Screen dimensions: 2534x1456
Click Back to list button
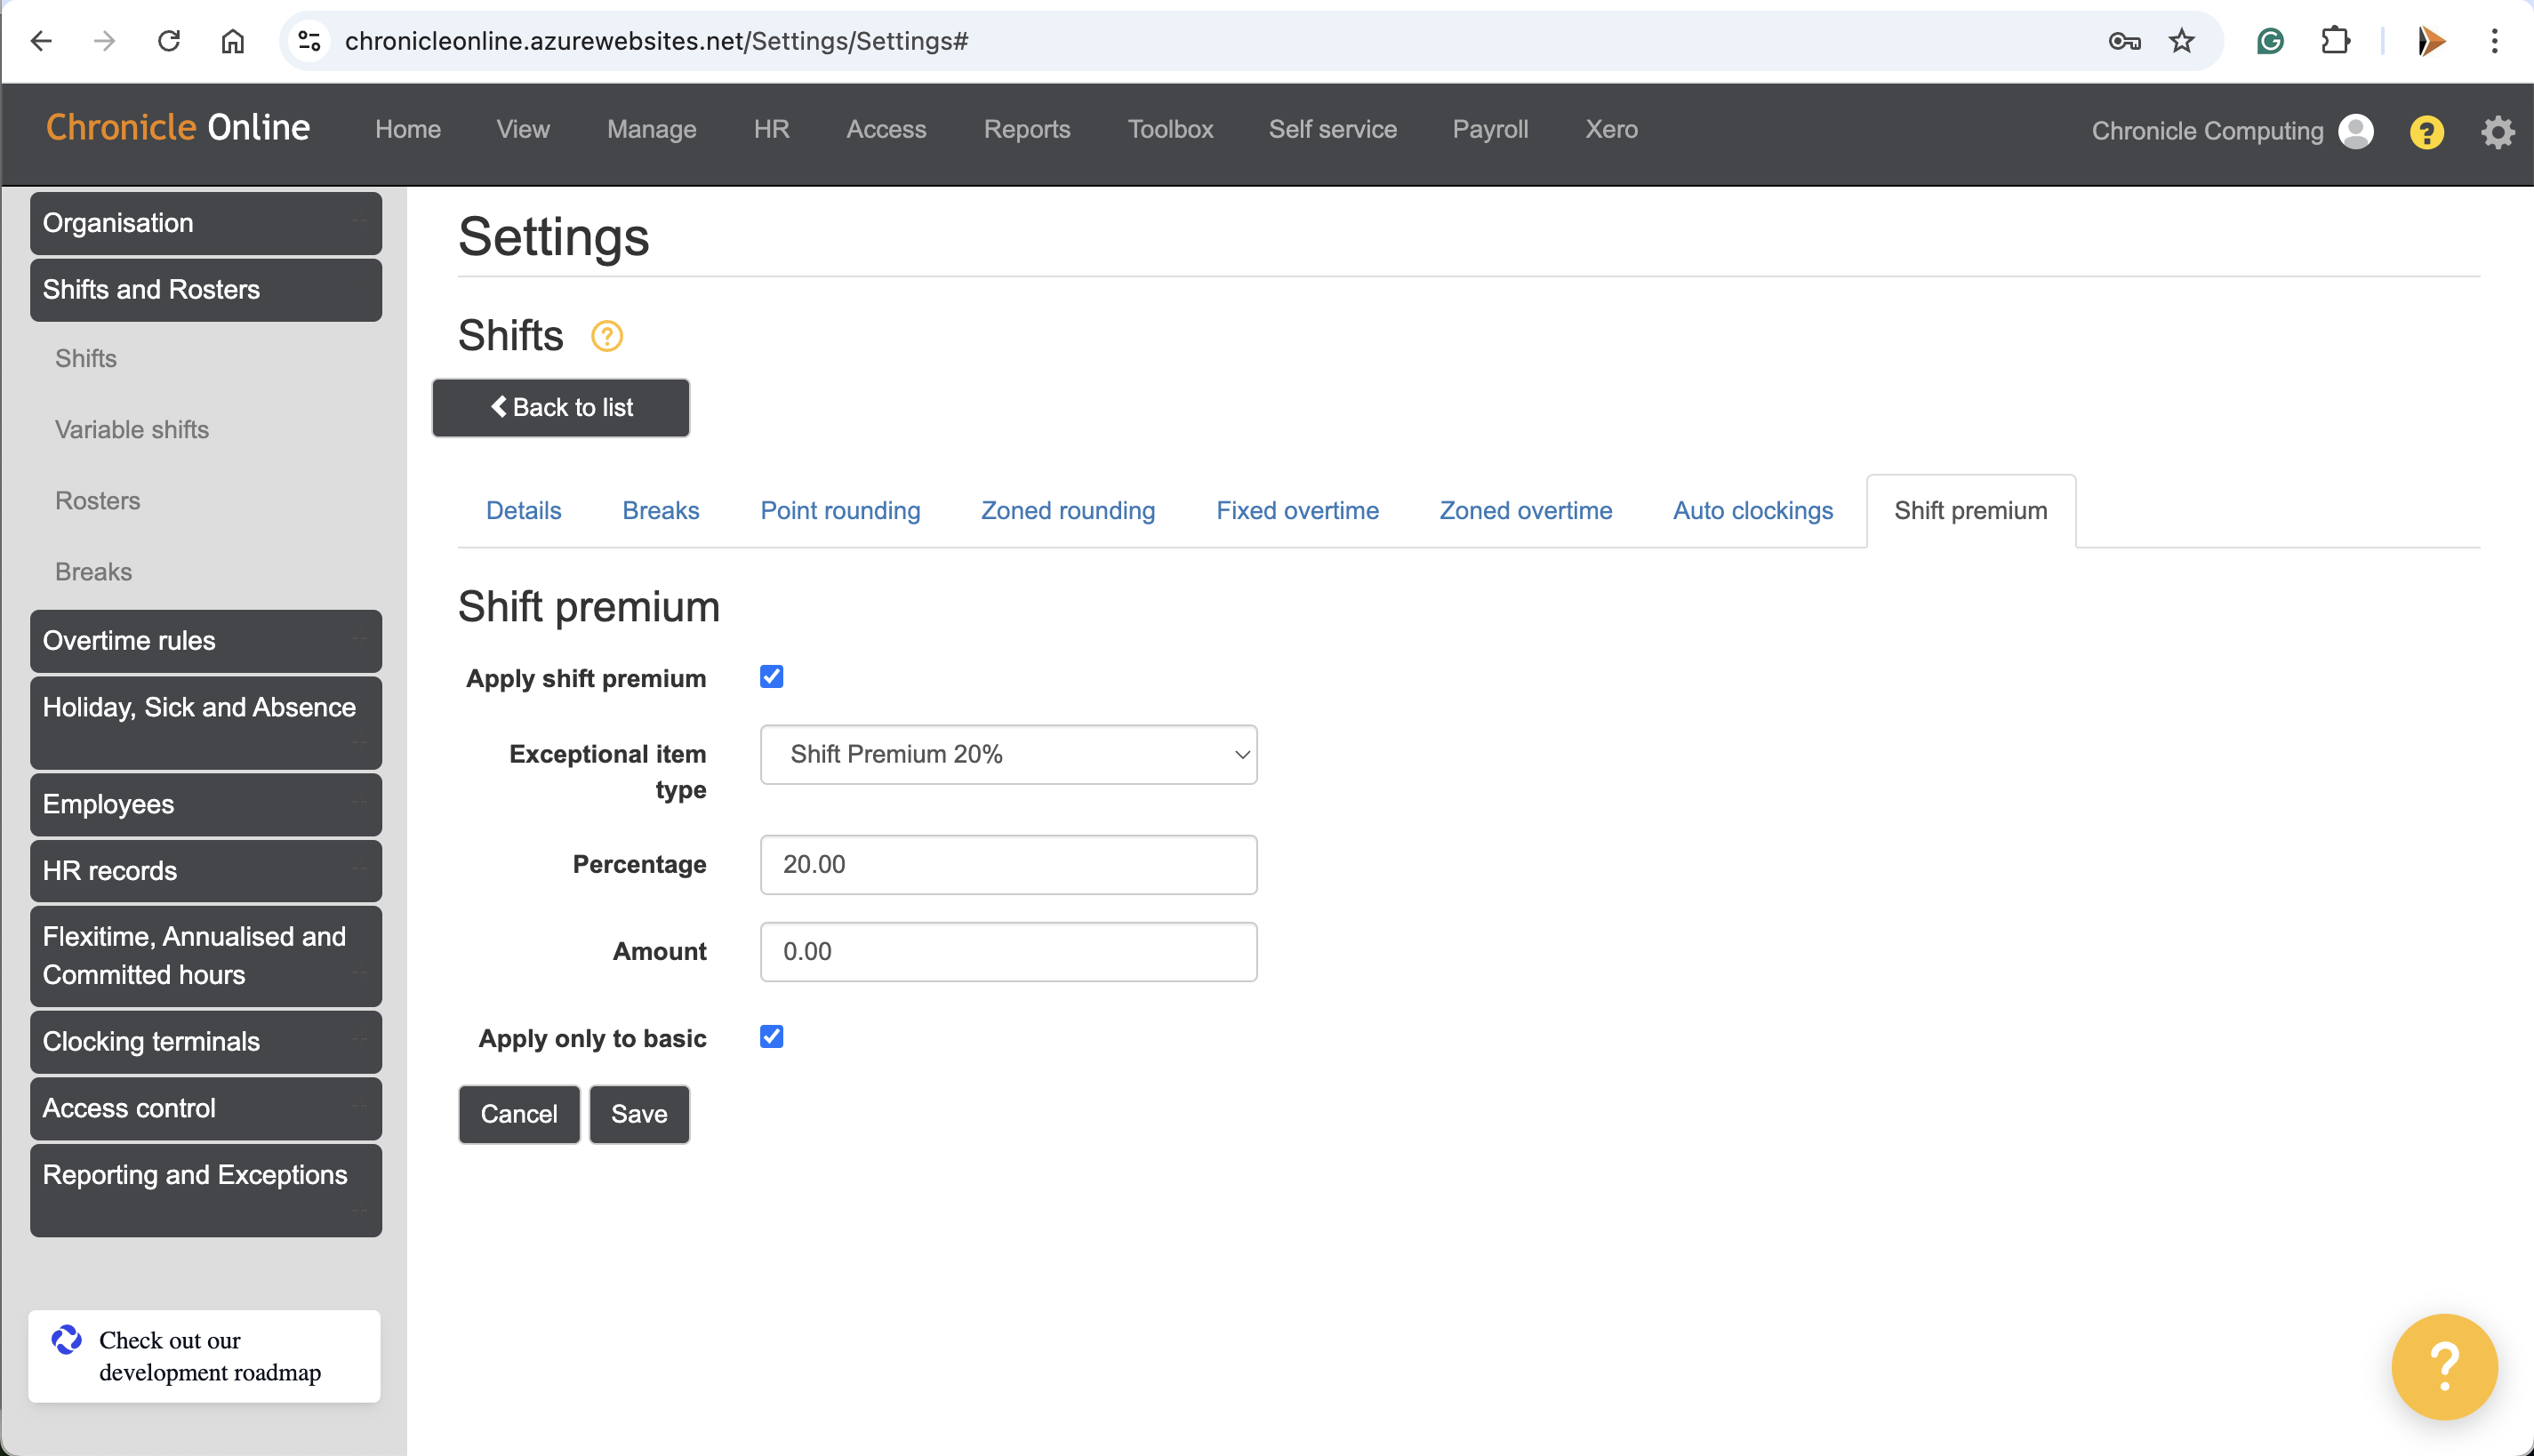560,407
